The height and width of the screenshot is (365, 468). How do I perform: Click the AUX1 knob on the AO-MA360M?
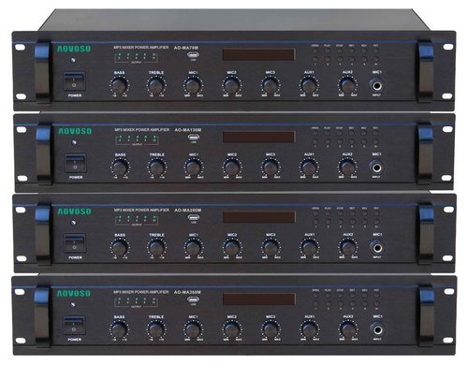point(309,329)
